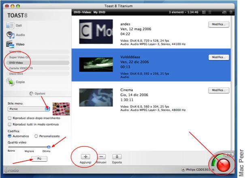
Task: Click the Migliore quality label
Action: 29,151
